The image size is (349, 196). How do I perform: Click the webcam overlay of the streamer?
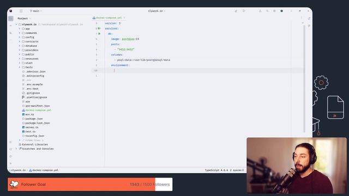297,166
